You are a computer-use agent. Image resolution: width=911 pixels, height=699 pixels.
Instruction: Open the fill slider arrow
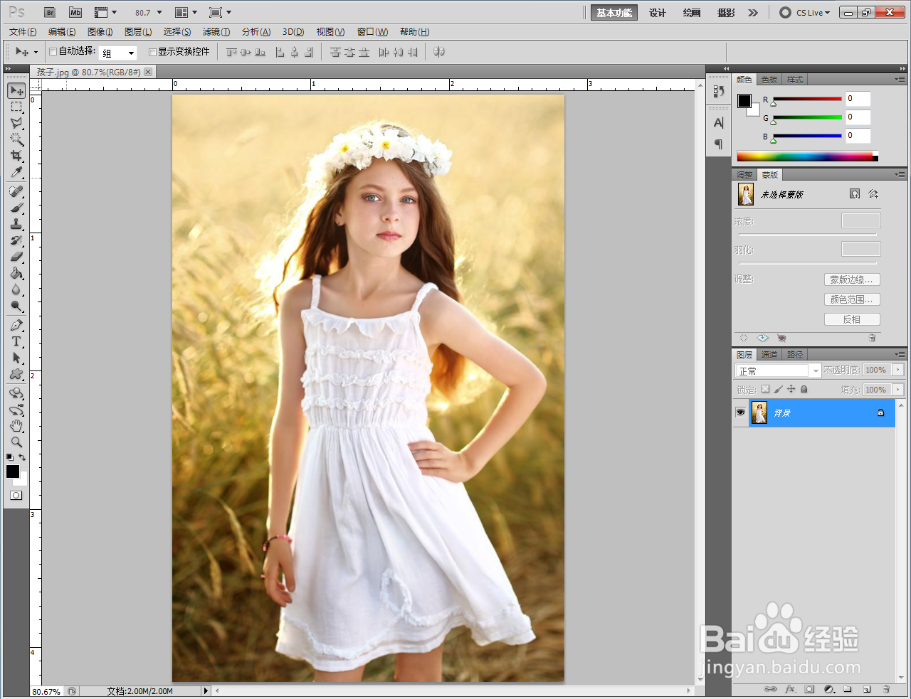click(898, 390)
